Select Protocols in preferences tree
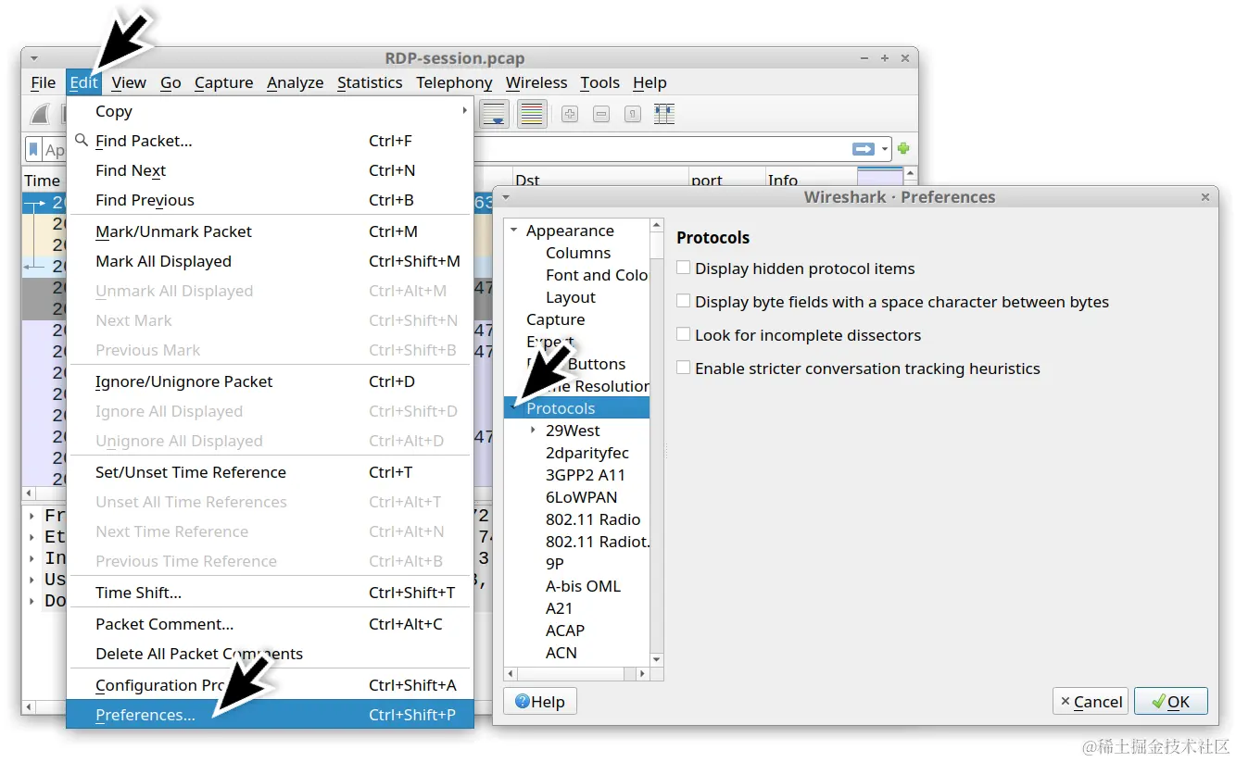The height and width of the screenshot is (762, 1236). (577, 408)
